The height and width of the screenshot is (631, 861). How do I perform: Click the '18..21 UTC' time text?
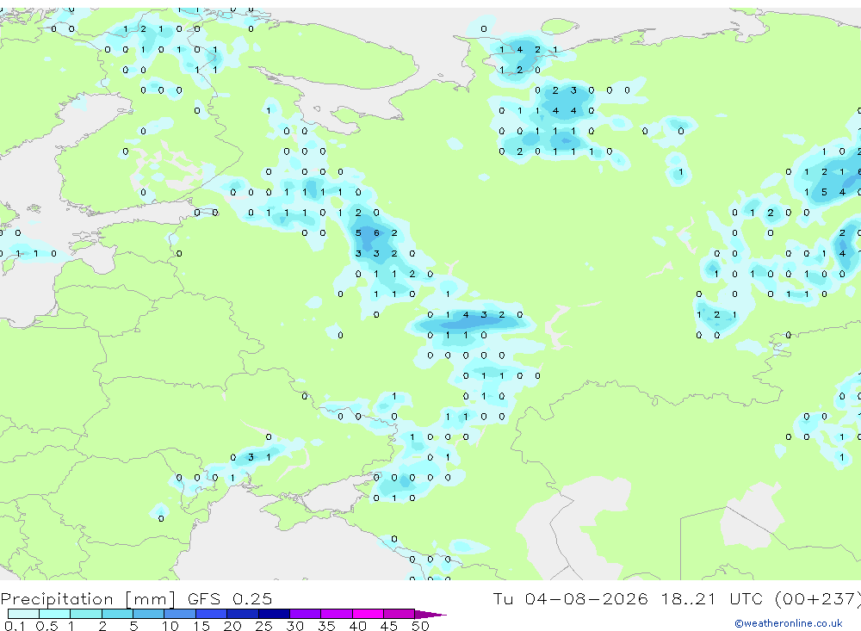click(712, 598)
